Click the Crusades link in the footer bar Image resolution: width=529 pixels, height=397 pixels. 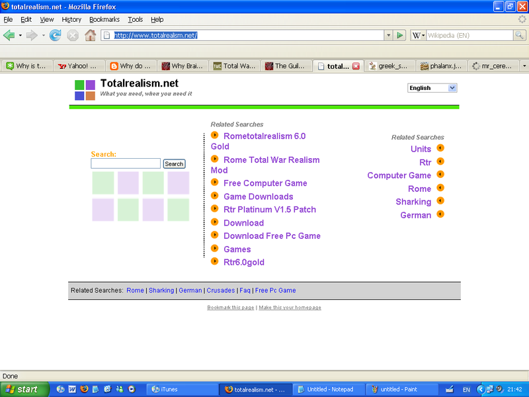[x=221, y=290]
